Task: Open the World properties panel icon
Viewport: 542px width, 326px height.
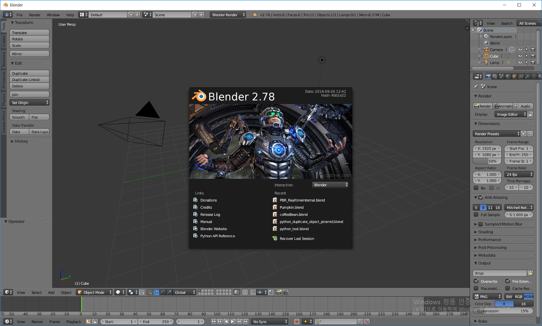Action: pyautogui.click(x=507, y=77)
